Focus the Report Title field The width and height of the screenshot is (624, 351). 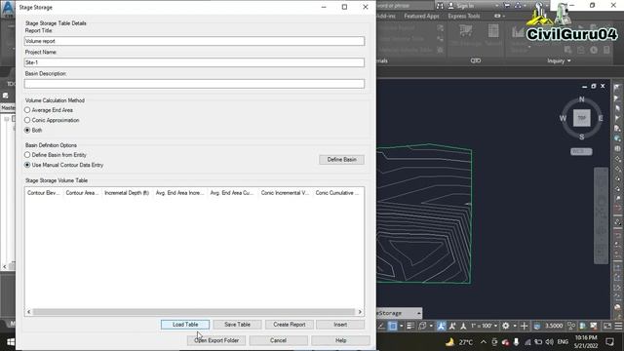pyautogui.click(x=194, y=41)
